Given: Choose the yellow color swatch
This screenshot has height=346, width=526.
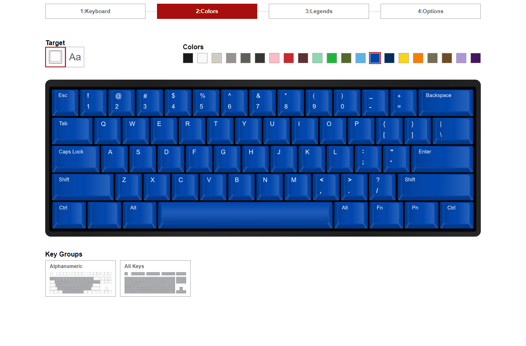Looking at the screenshot, I should coord(404,58).
